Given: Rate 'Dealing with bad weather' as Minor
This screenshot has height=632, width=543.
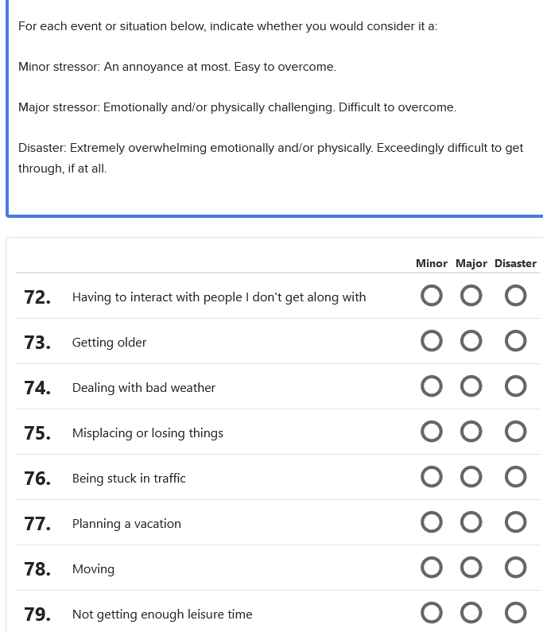Looking at the screenshot, I should 432,387.
